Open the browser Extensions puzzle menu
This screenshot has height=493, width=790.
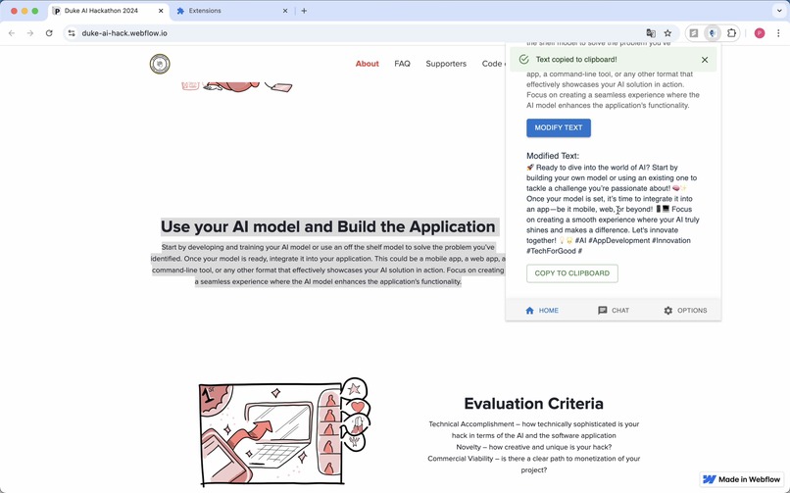click(731, 33)
